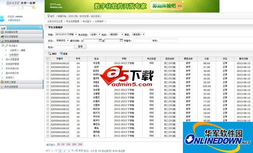The width and height of the screenshot is (253, 153).
Task: Click the 退出系统 logout link
Action: click(14, 20)
